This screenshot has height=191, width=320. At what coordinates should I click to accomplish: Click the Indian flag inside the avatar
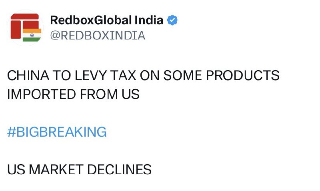(x=32, y=35)
